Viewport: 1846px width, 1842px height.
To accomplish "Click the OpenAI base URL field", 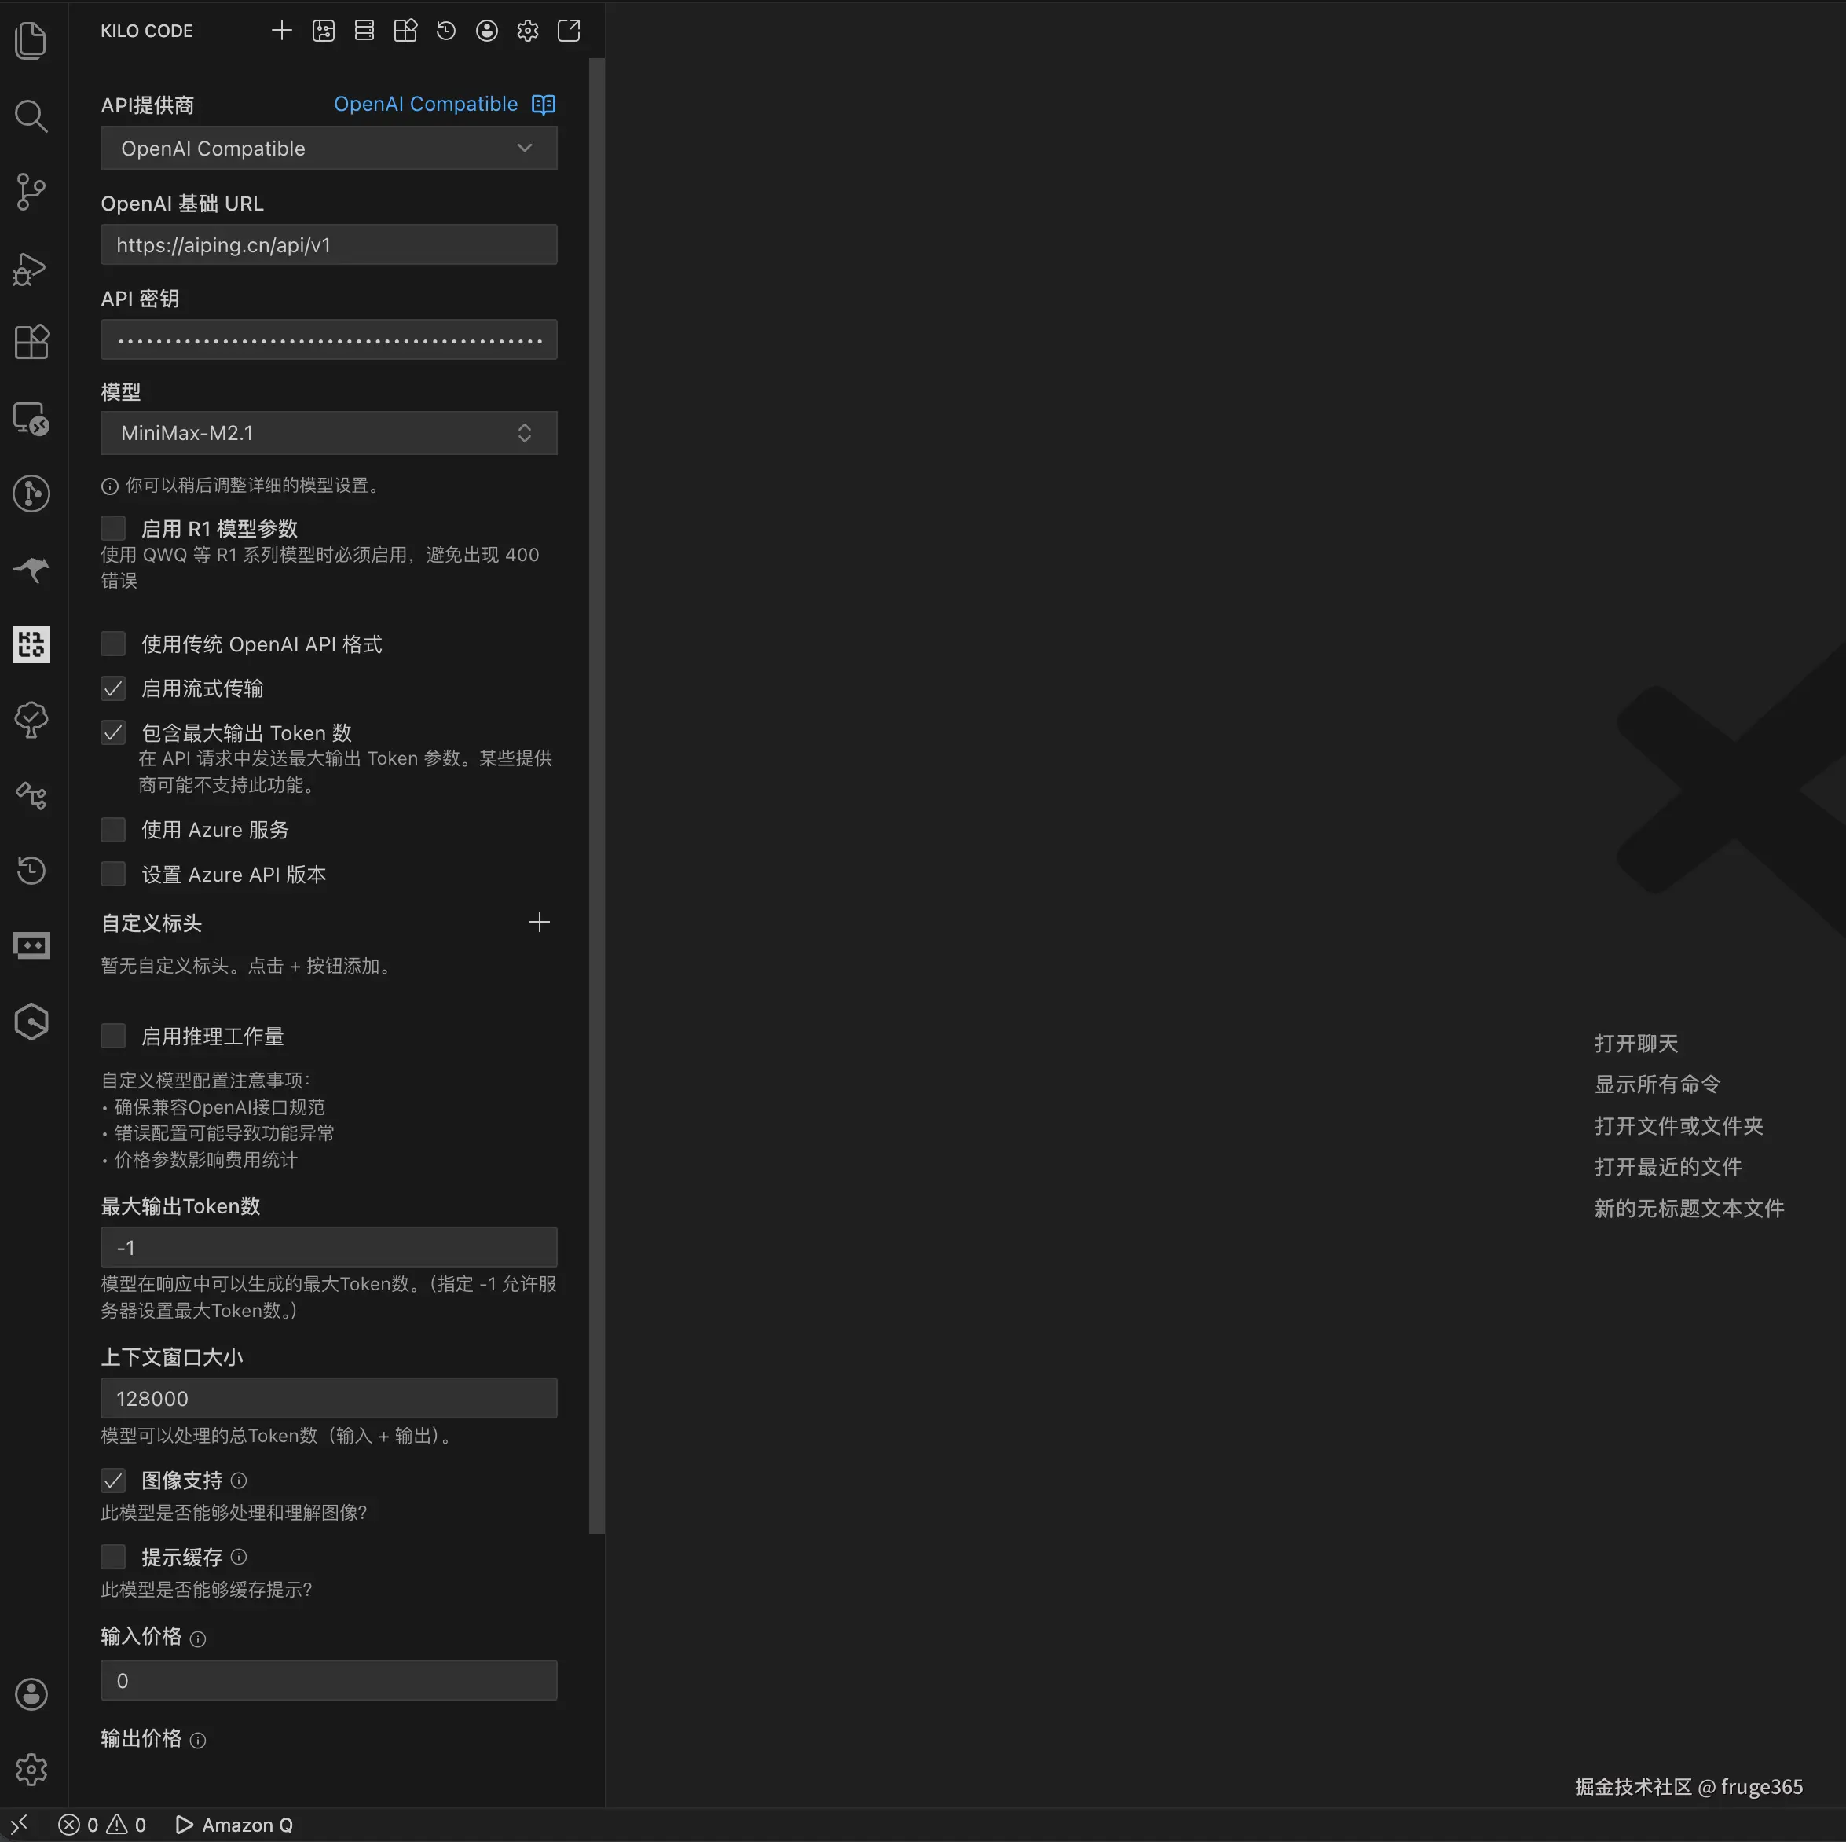I will [328, 244].
